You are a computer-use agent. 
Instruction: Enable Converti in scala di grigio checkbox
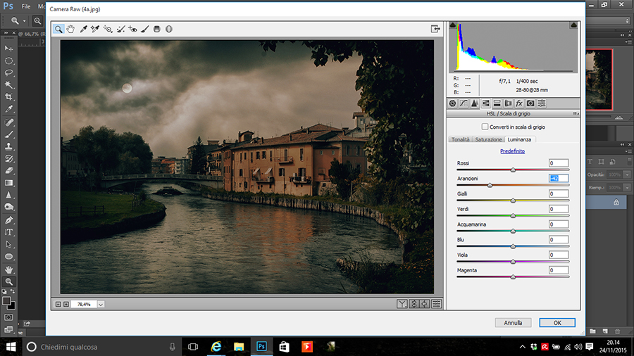tap(485, 127)
